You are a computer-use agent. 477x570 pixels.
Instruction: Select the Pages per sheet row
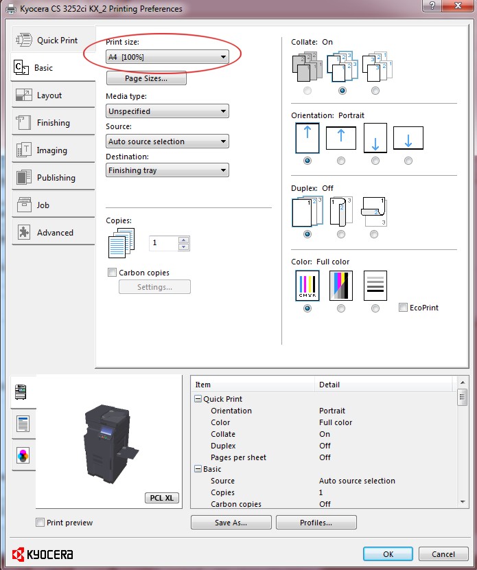[323, 457]
